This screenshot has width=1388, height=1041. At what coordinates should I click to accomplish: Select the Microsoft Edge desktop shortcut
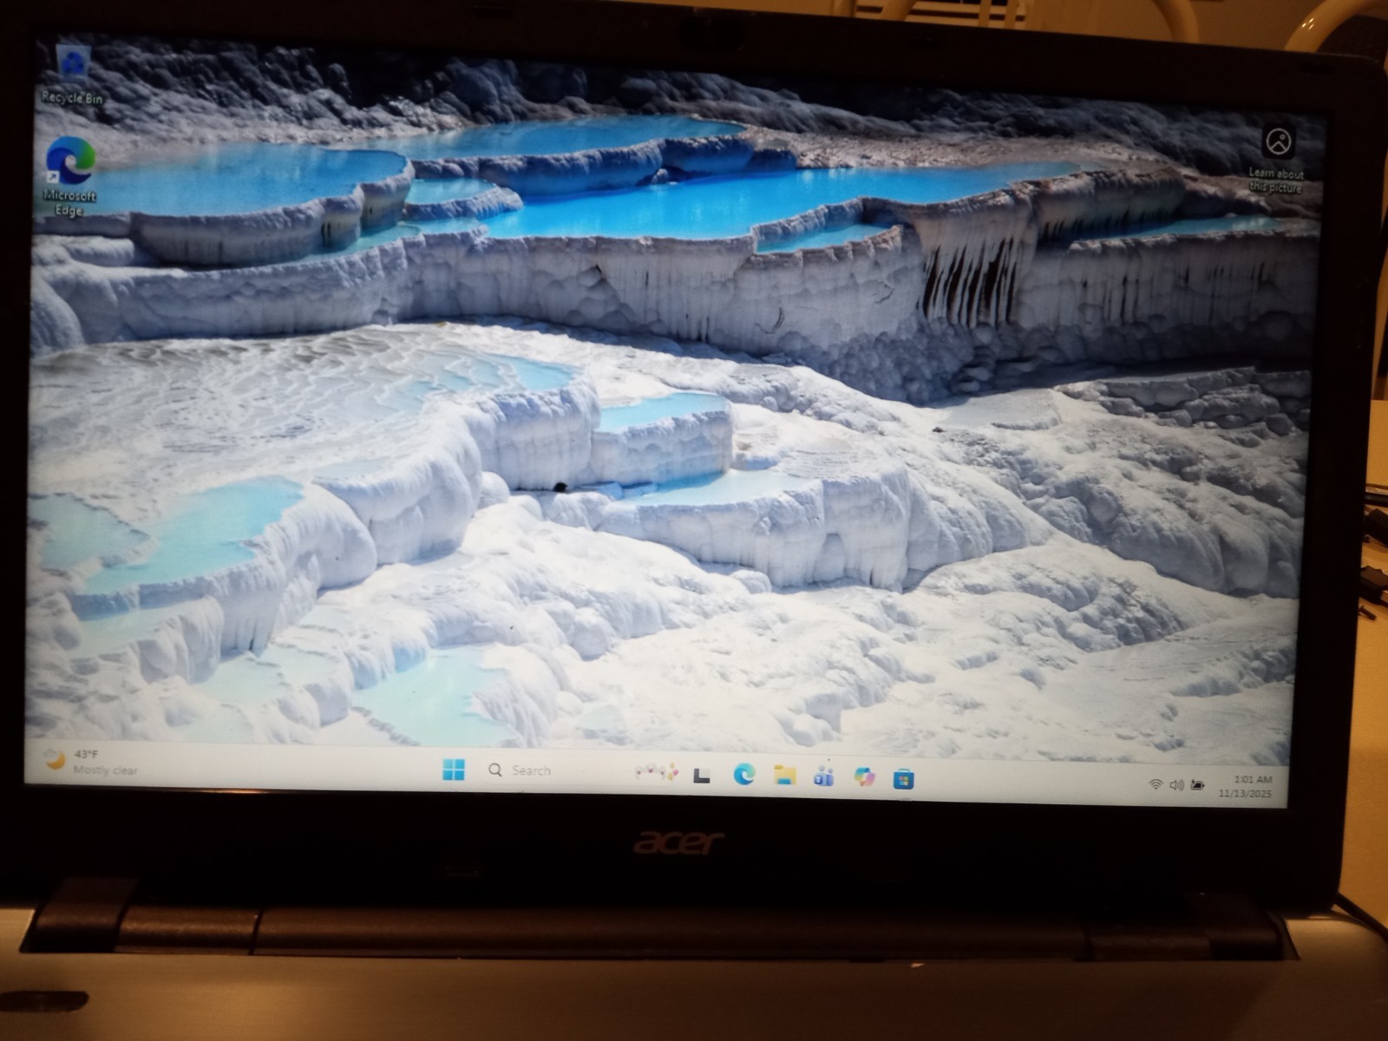click(x=70, y=176)
